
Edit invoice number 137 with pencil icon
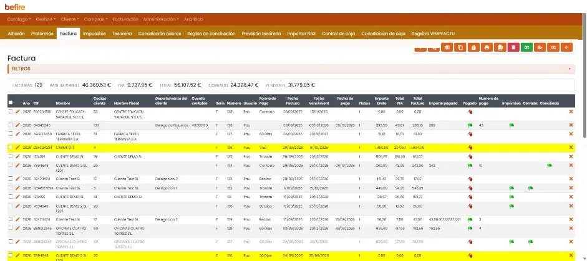[x=17, y=133]
